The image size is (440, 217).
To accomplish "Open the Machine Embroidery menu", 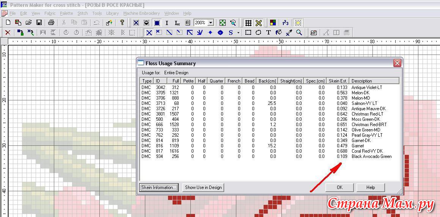I will point(141,13).
